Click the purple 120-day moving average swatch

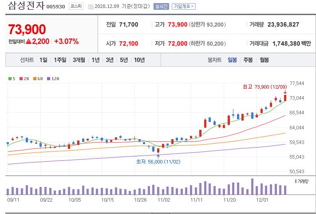(x=48, y=78)
